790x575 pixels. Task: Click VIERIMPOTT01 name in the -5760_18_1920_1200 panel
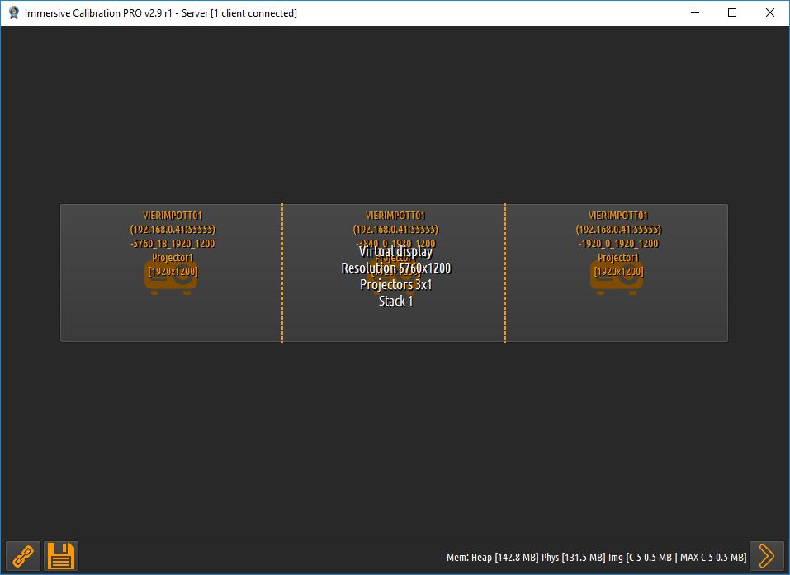[x=173, y=216]
